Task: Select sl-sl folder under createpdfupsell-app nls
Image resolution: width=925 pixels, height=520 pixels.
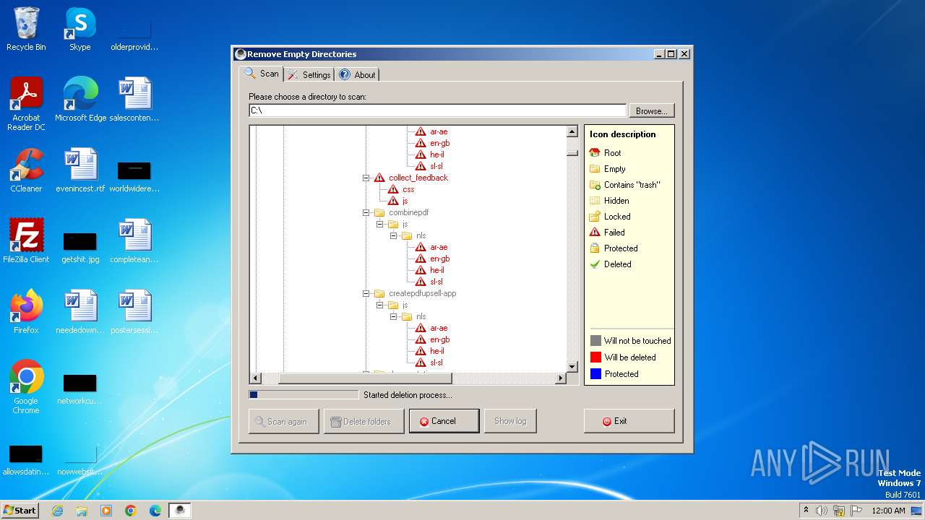Action: (436, 363)
